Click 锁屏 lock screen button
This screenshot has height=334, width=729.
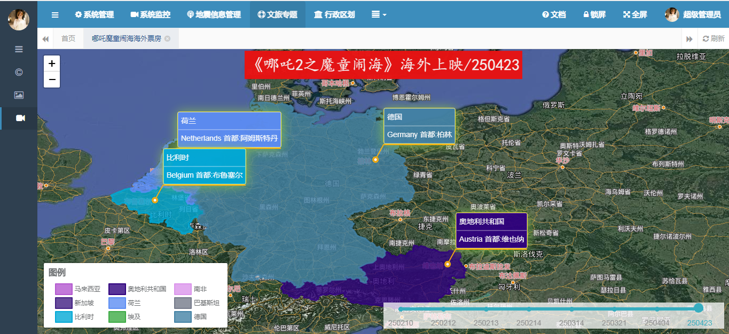(x=594, y=15)
